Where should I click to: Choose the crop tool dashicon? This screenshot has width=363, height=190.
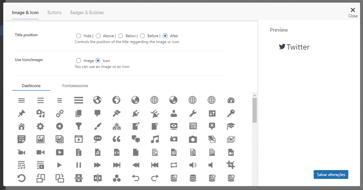point(231,165)
